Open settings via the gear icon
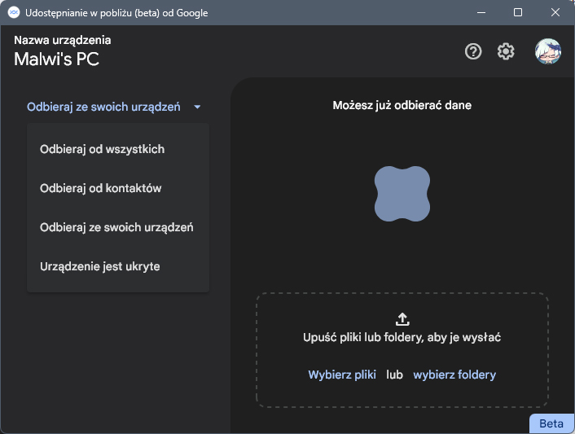 (506, 51)
